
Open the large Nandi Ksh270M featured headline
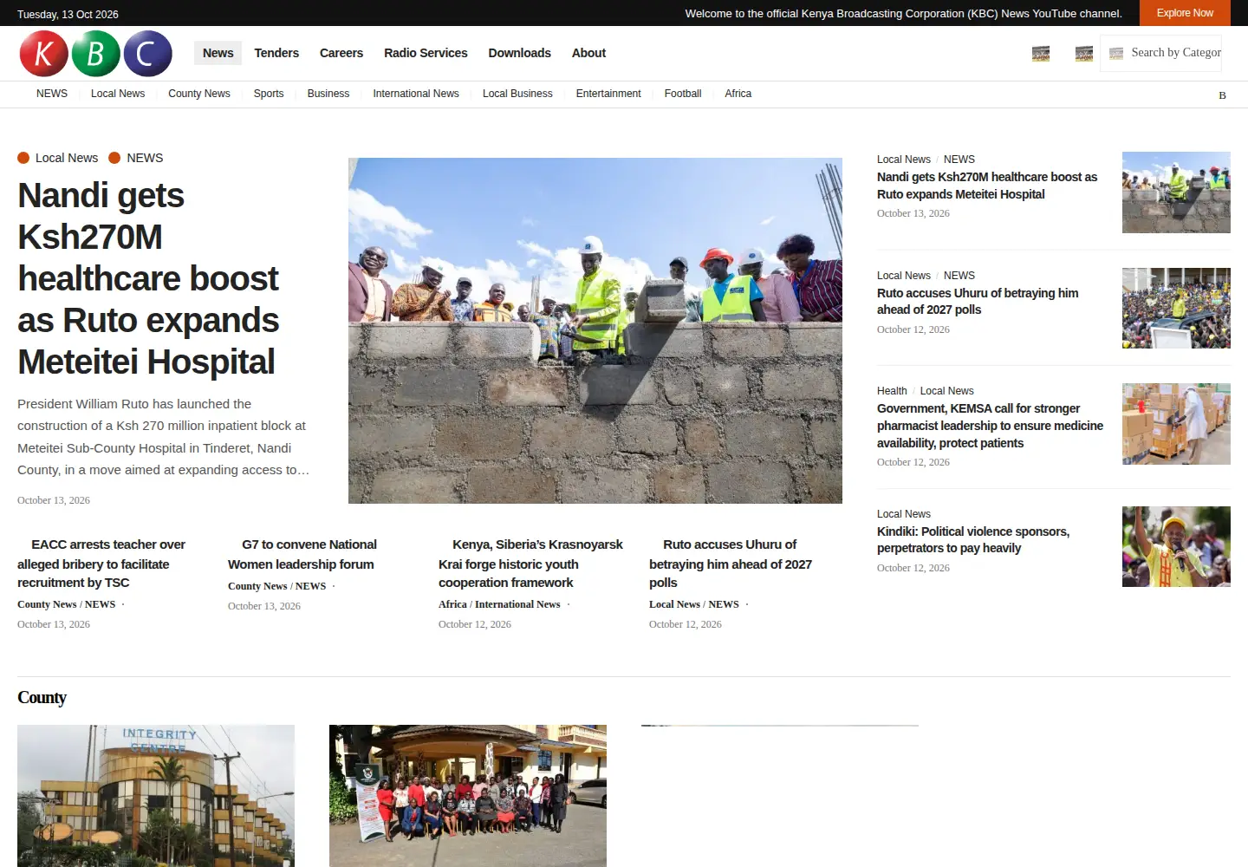pos(148,278)
